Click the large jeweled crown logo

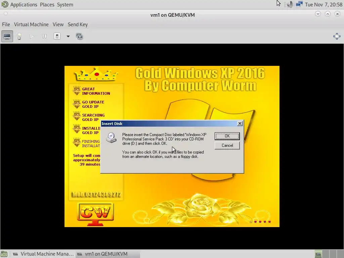click(x=96, y=74)
